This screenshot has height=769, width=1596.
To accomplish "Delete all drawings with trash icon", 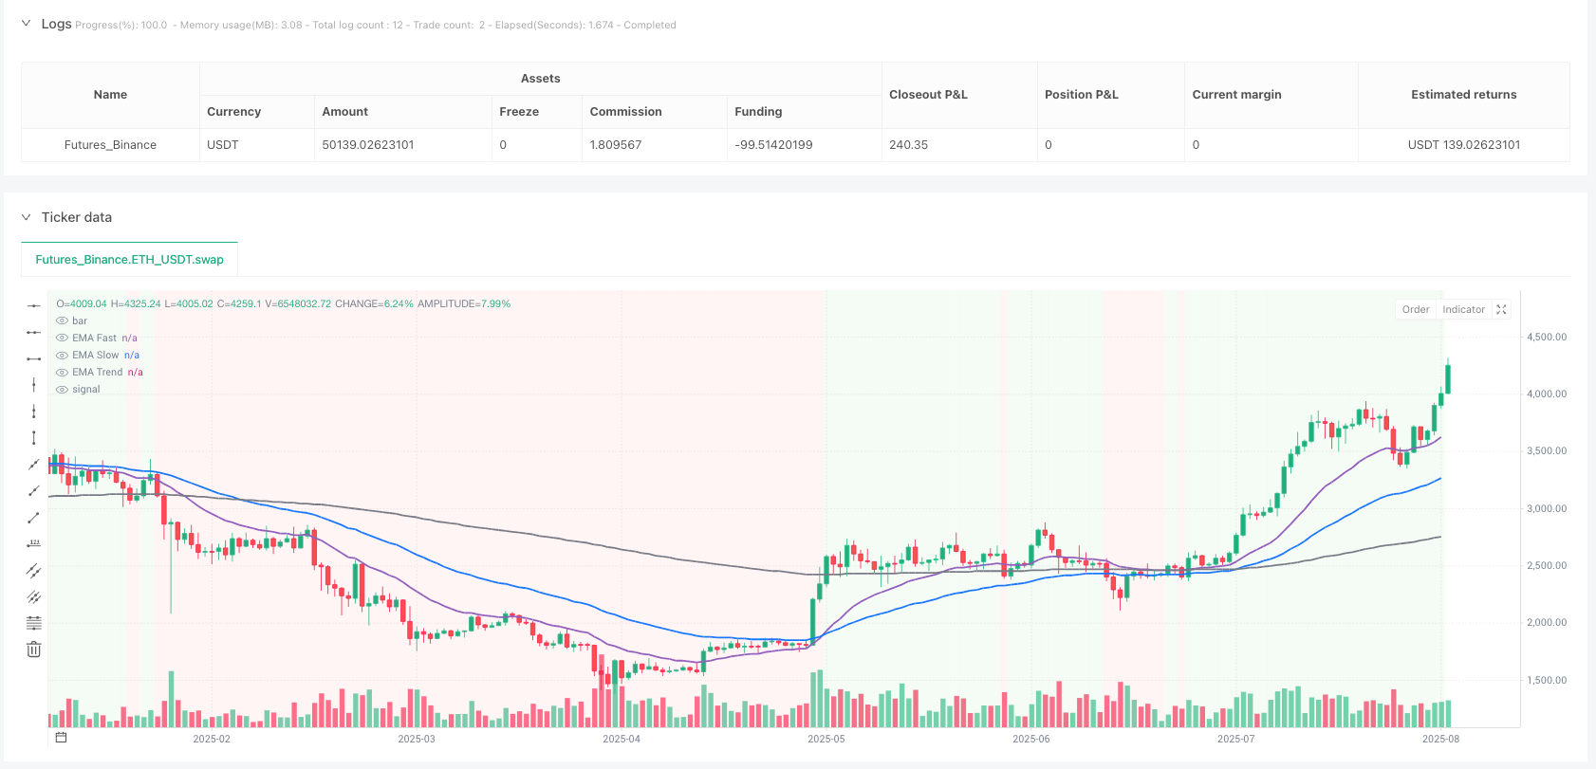I will [33, 650].
